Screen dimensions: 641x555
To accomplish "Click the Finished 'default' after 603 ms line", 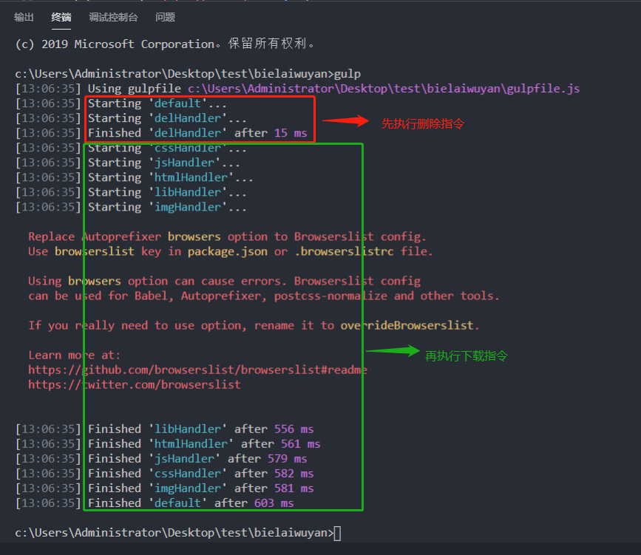I will [155, 503].
